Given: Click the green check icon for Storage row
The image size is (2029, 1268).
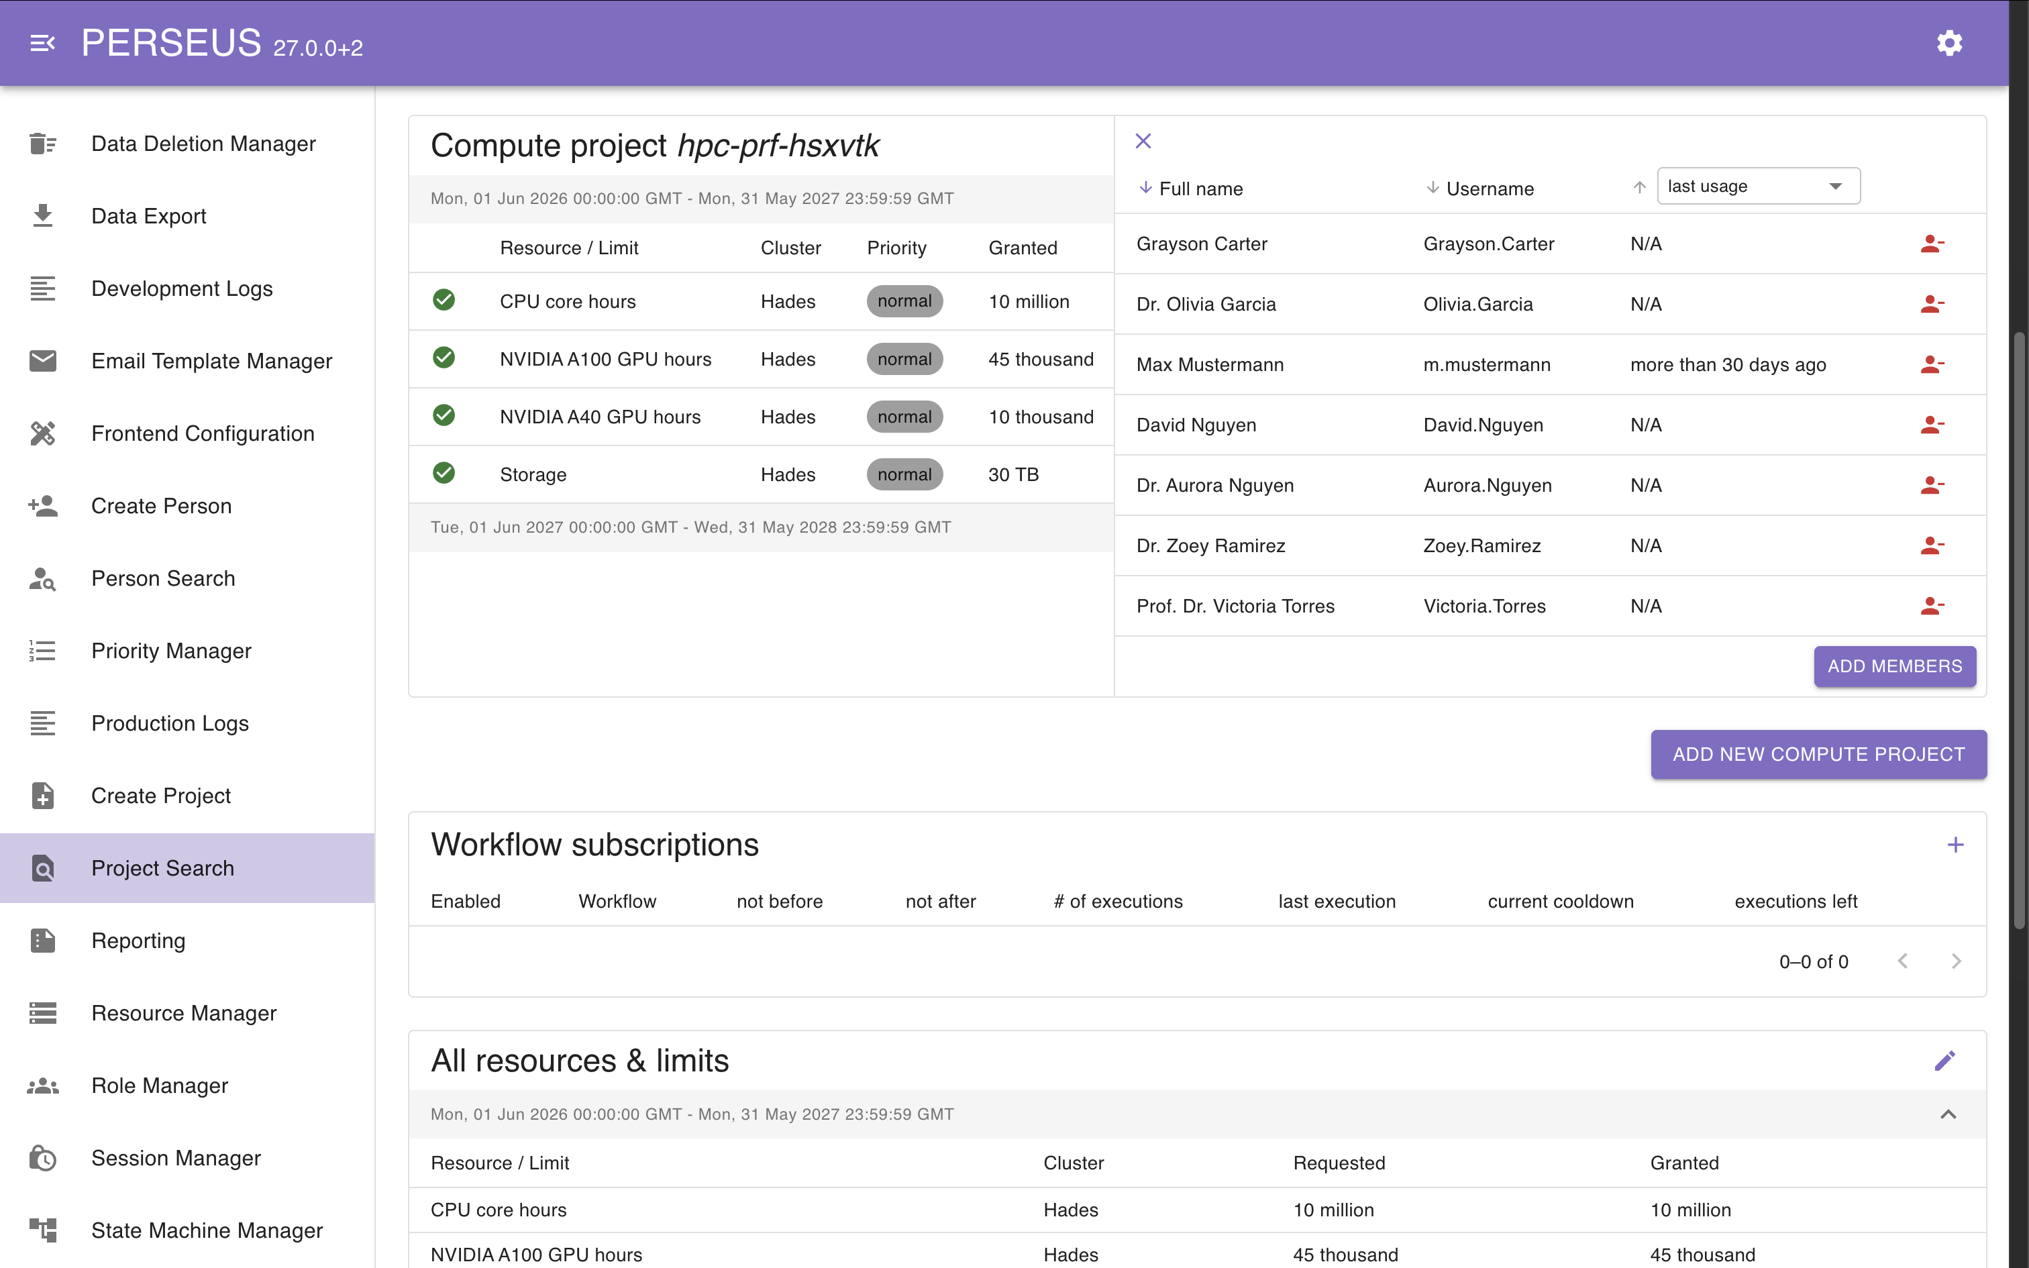Looking at the screenshot, I should click(444, 474).
